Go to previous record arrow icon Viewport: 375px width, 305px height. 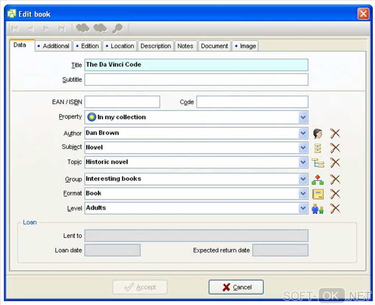pyautogui.click(x=31, y=29)
